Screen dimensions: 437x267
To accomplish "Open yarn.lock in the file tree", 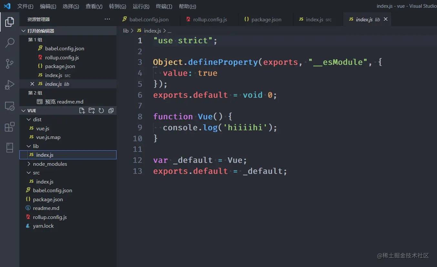I will pyautogui.click(x=68, y=226).
